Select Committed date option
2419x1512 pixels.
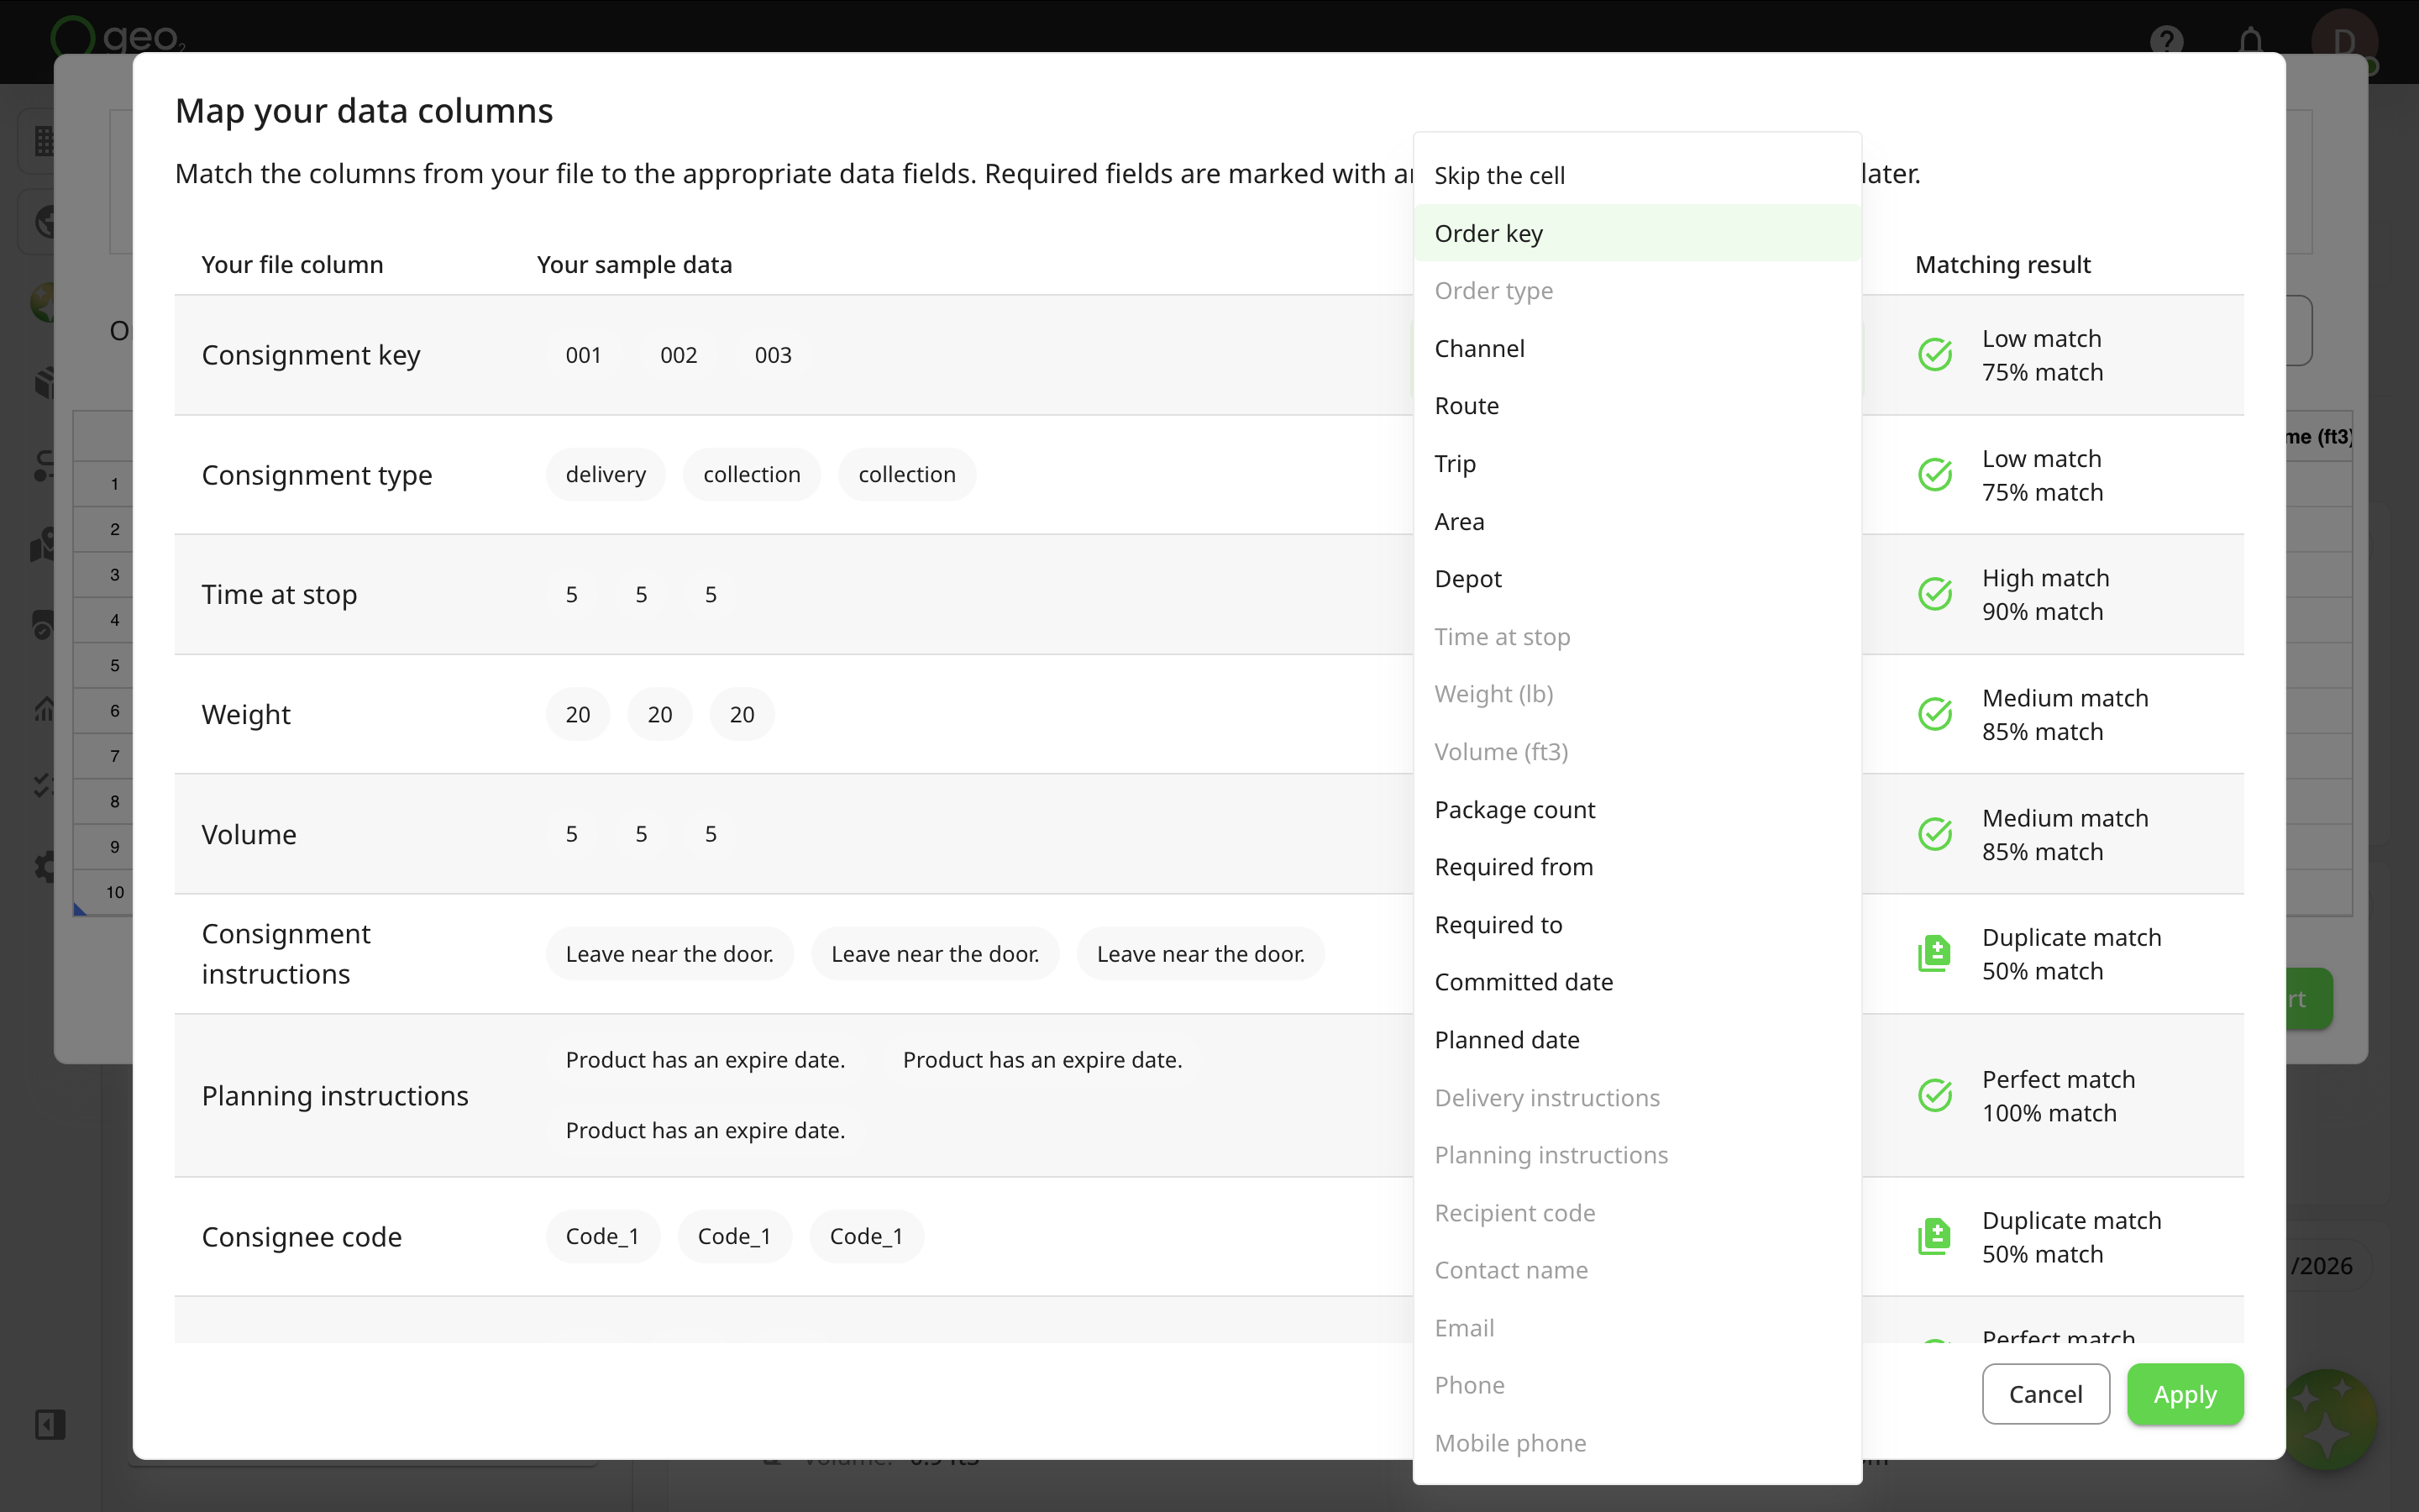(x=1636, y=982)
